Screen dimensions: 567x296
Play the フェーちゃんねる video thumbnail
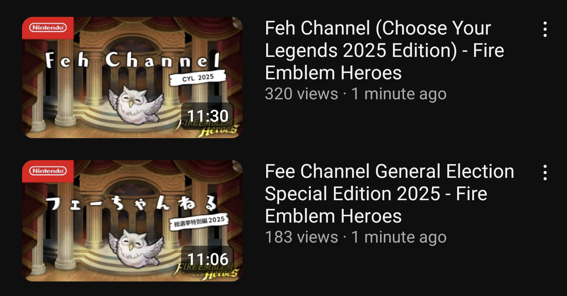pos(132,221)
